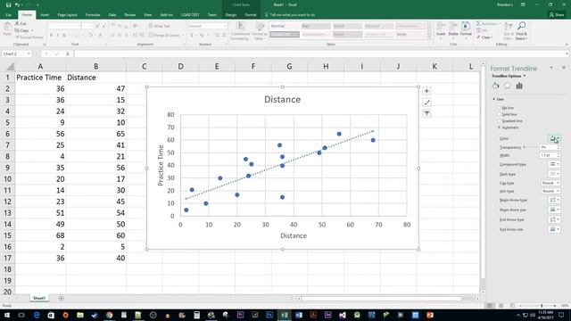Viewport: 571px width, 321px height.
Task: Click the Copy button in Clipboard group
Action: 21,30
